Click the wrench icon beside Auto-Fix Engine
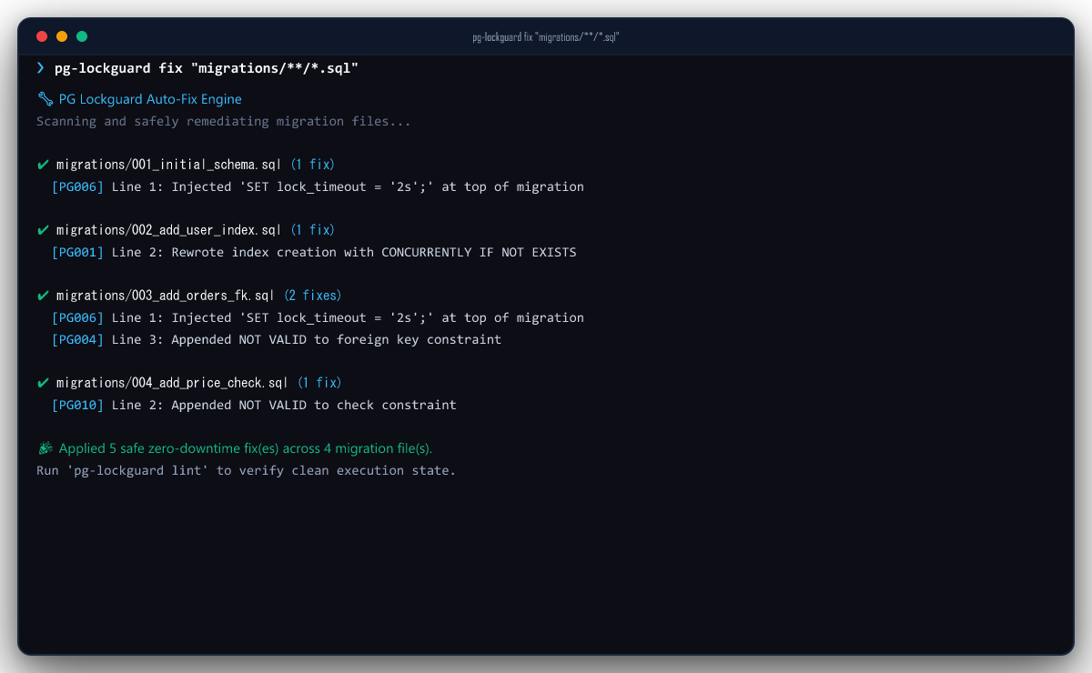The width and height of the screenshot is (1092, 673). [45, 99]
